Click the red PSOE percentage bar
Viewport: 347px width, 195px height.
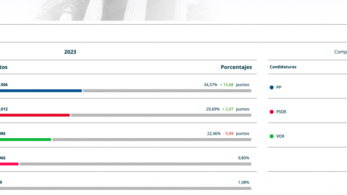point(35,115)
